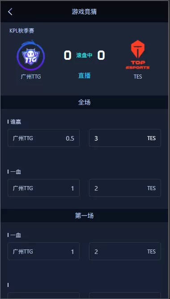Pick TES for 一血 in 第一场 section
The width and height of the screenshot is (170, 299).
tap(125, 251)
